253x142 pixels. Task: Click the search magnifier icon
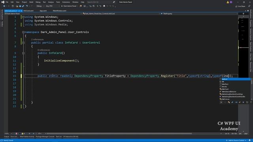pyautogui.click(x=114, y=2)
